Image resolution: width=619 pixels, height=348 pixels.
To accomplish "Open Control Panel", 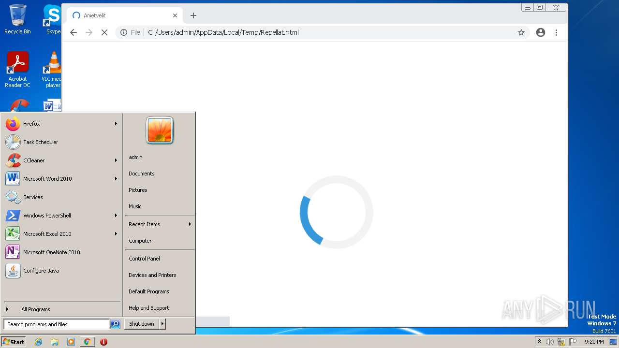I will (x=160, y=259).
